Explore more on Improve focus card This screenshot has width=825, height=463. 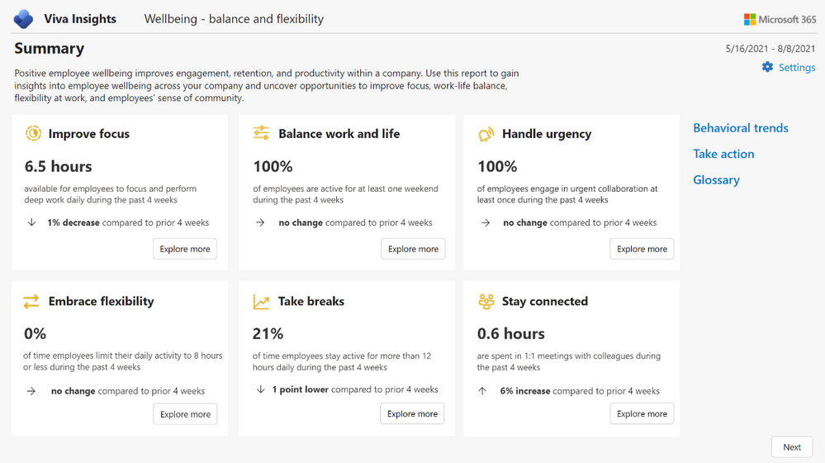[185, 249]
